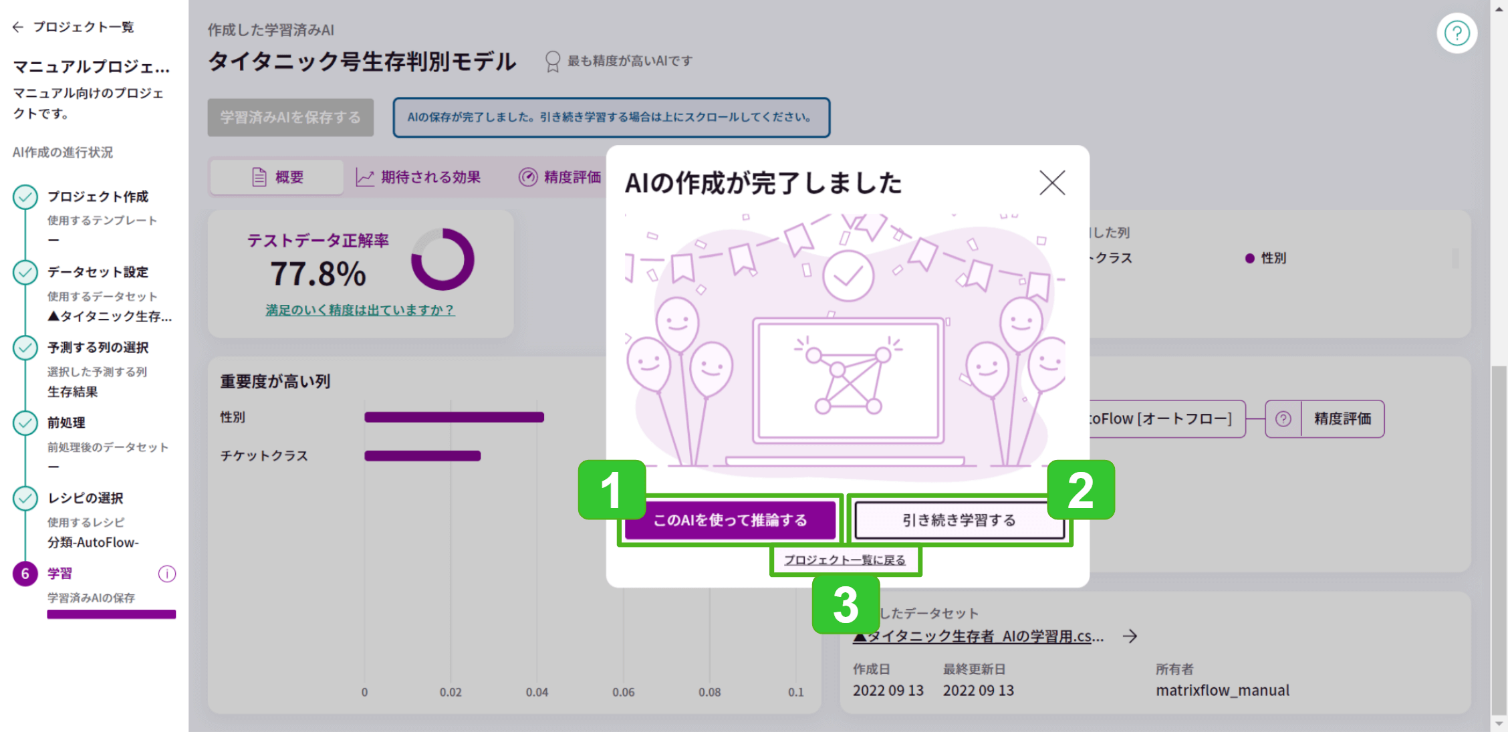Click the 期待される効果 chart icon
The image size is (1508, 732).
[364, 177]
